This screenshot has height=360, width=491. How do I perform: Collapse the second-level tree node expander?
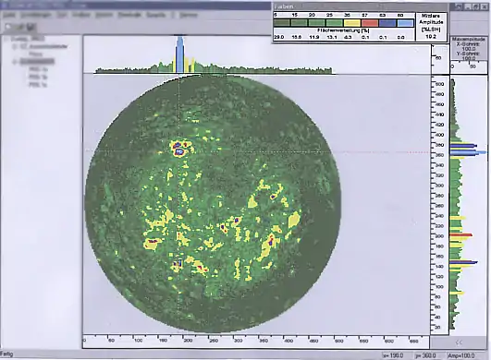(x=15, y=46)
